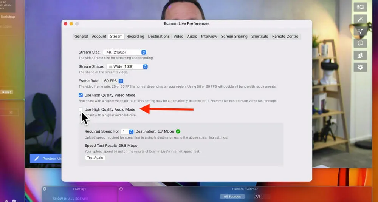Enable Use High Quality Audio Mode
378x202 pixels.
pos(81,109)
